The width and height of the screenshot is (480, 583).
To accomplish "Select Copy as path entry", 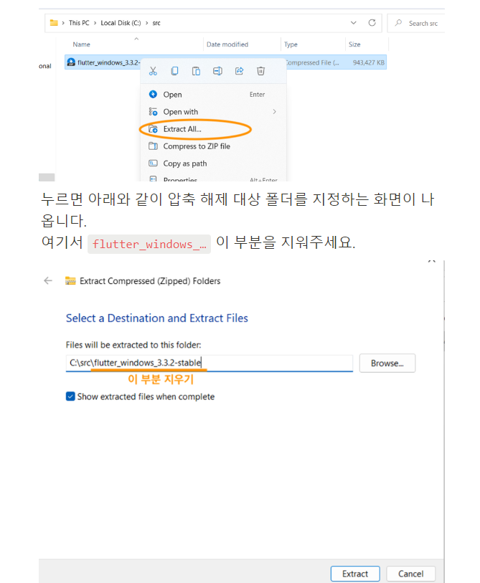I will coord(213,163).
